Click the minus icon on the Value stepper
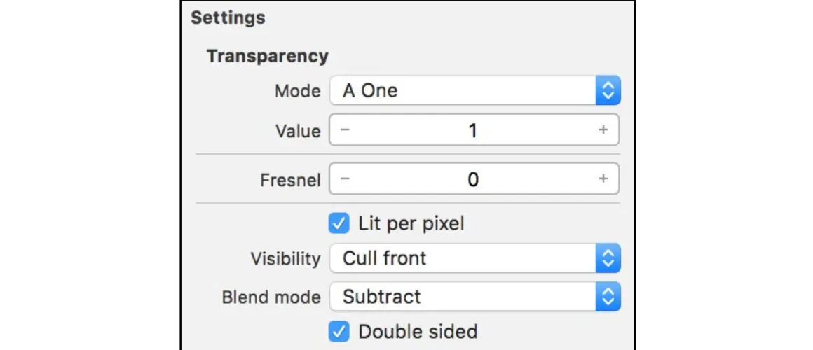The width and height of the screenshot is (813, 350). 345,130
